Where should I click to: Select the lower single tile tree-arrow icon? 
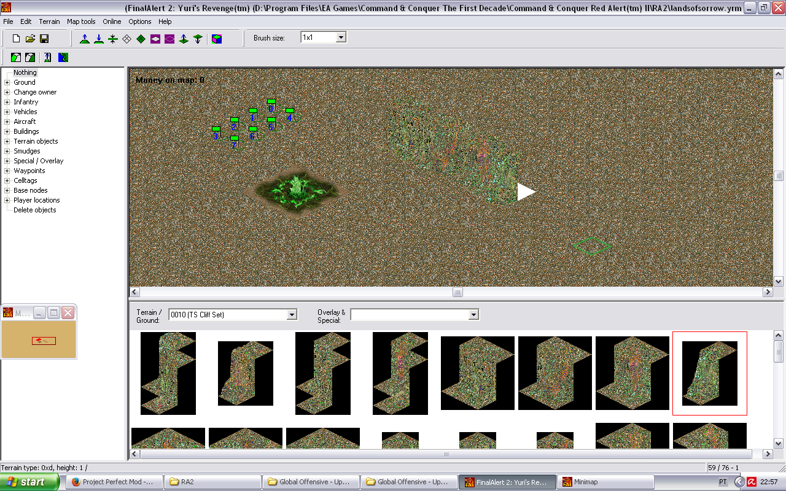point(198,39)
